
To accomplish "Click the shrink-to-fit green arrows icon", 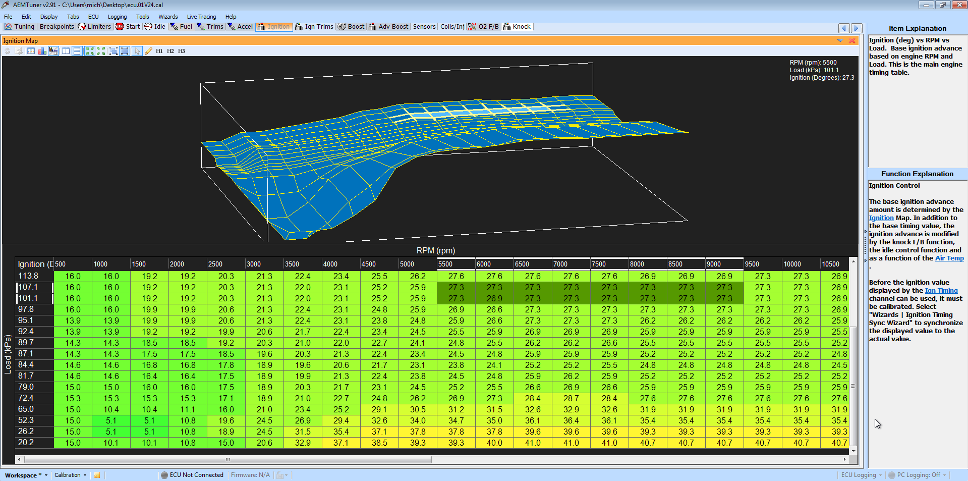I will (x=89, y=51).
